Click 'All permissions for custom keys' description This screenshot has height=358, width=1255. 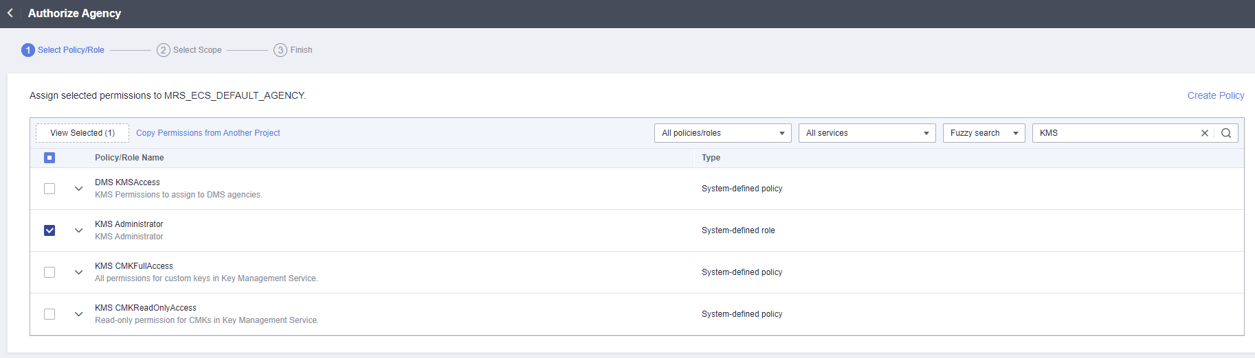(x=206, y=278)
